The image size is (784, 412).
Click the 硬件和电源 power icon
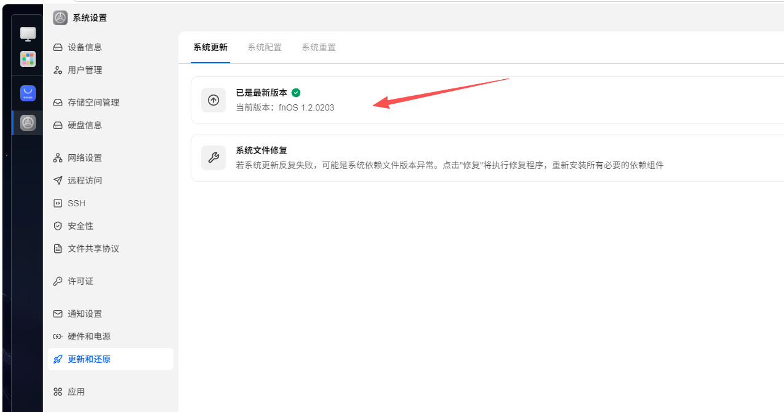(x=58, y=336)
